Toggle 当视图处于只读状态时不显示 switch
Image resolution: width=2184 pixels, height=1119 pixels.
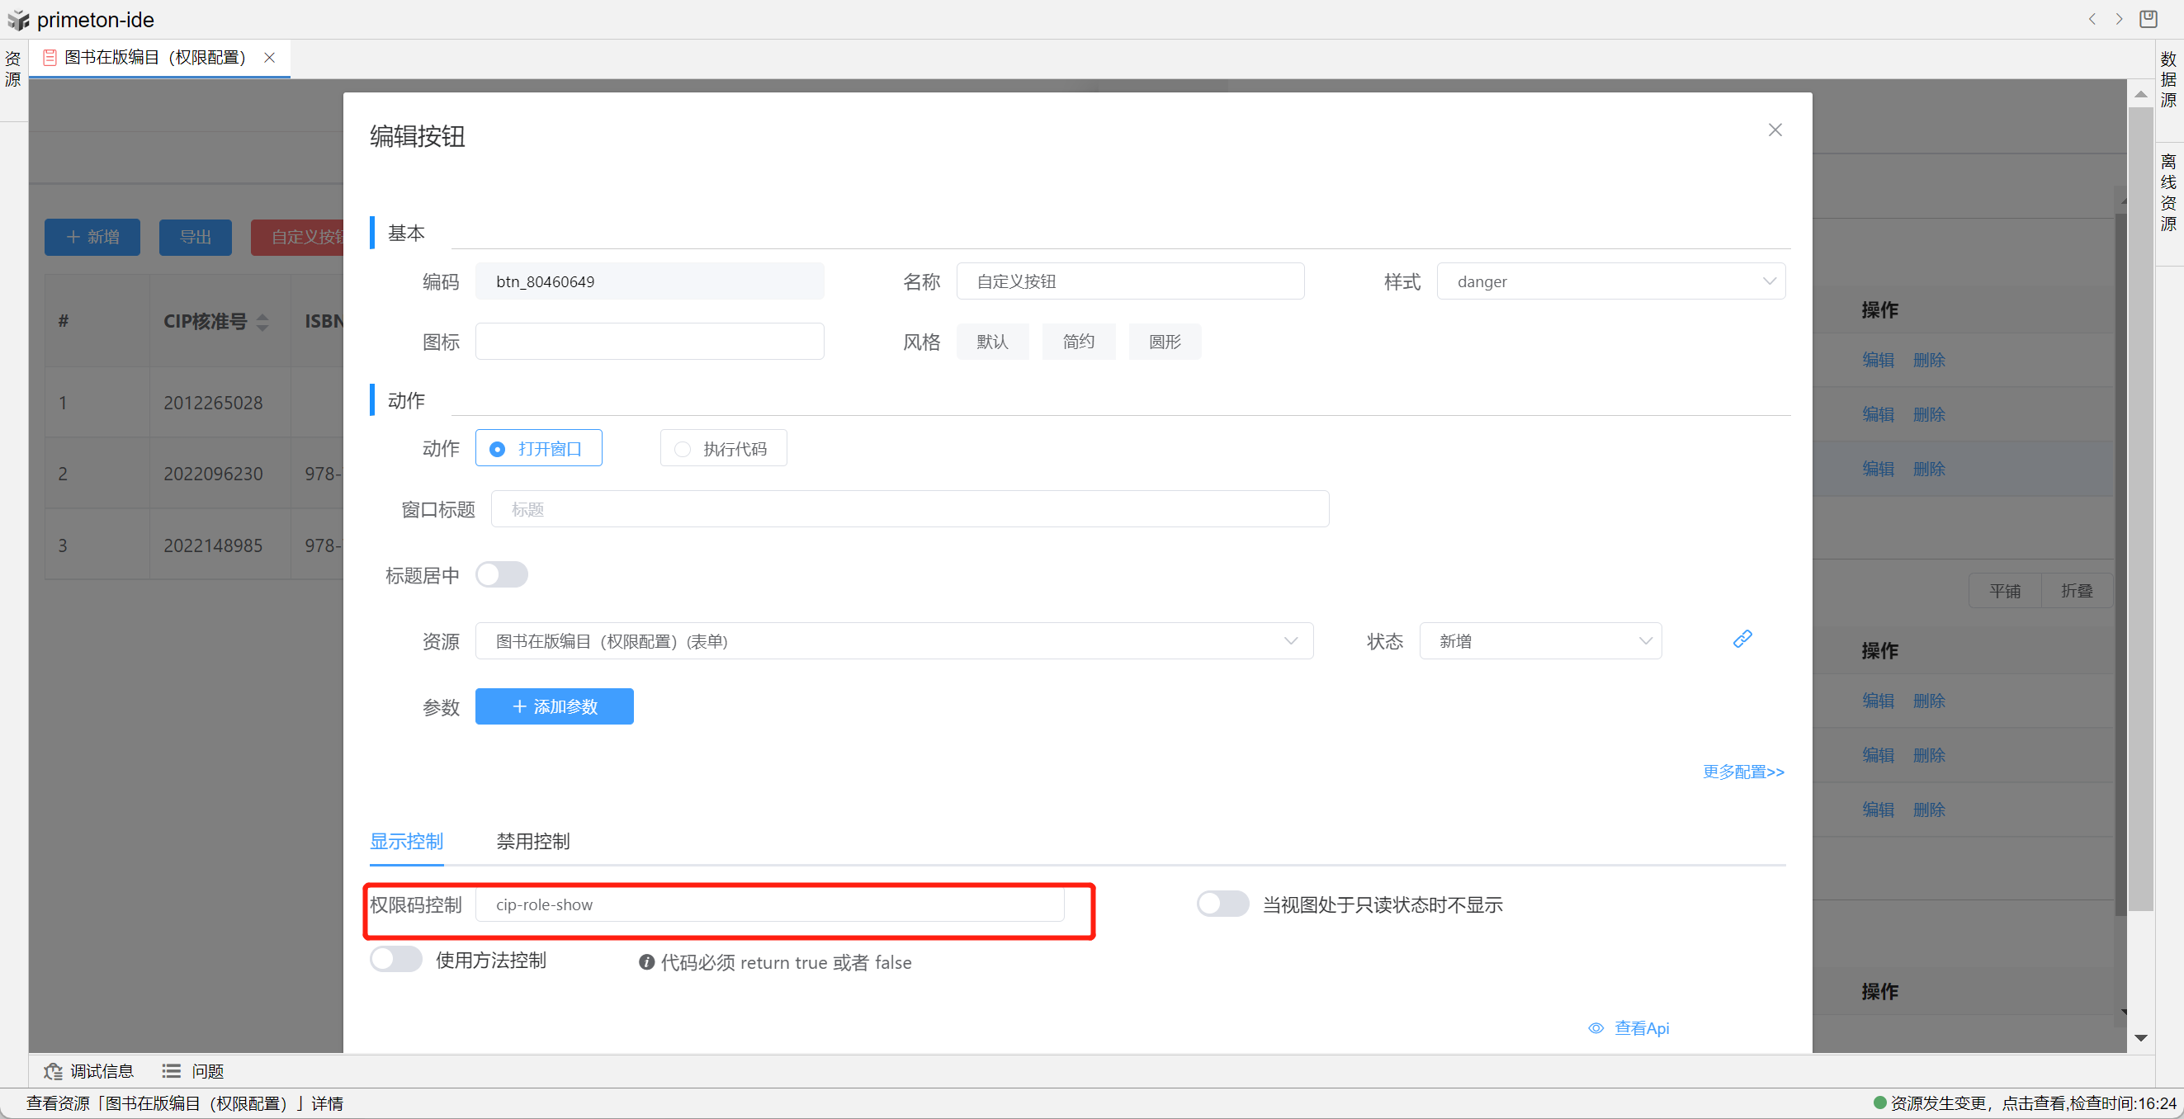point(1222,904)
